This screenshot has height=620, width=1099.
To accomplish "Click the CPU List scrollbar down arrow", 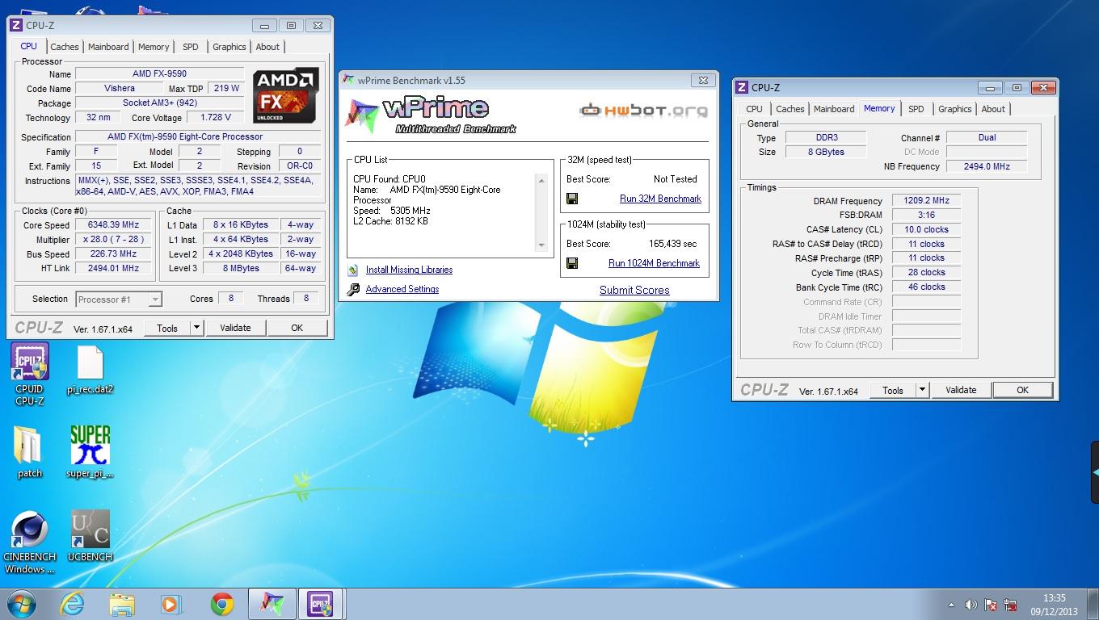I will (x=541, y=245).
